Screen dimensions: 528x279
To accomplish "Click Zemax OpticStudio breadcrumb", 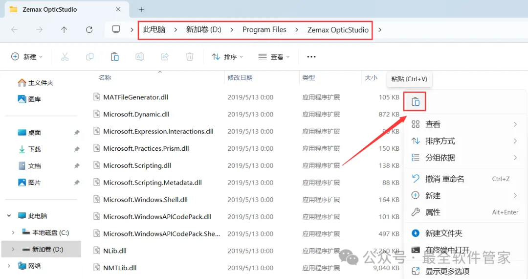I will coord(338,30).
